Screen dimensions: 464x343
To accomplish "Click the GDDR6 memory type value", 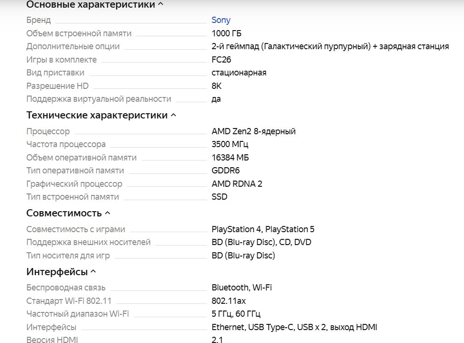I will [x=225, y=171].
